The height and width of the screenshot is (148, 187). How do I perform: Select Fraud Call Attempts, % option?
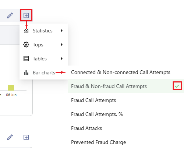coord(126,114)
